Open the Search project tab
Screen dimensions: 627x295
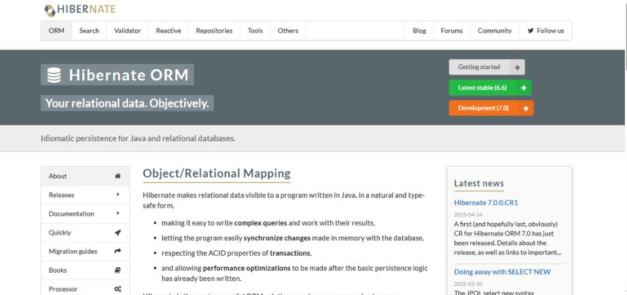point(89,31)
